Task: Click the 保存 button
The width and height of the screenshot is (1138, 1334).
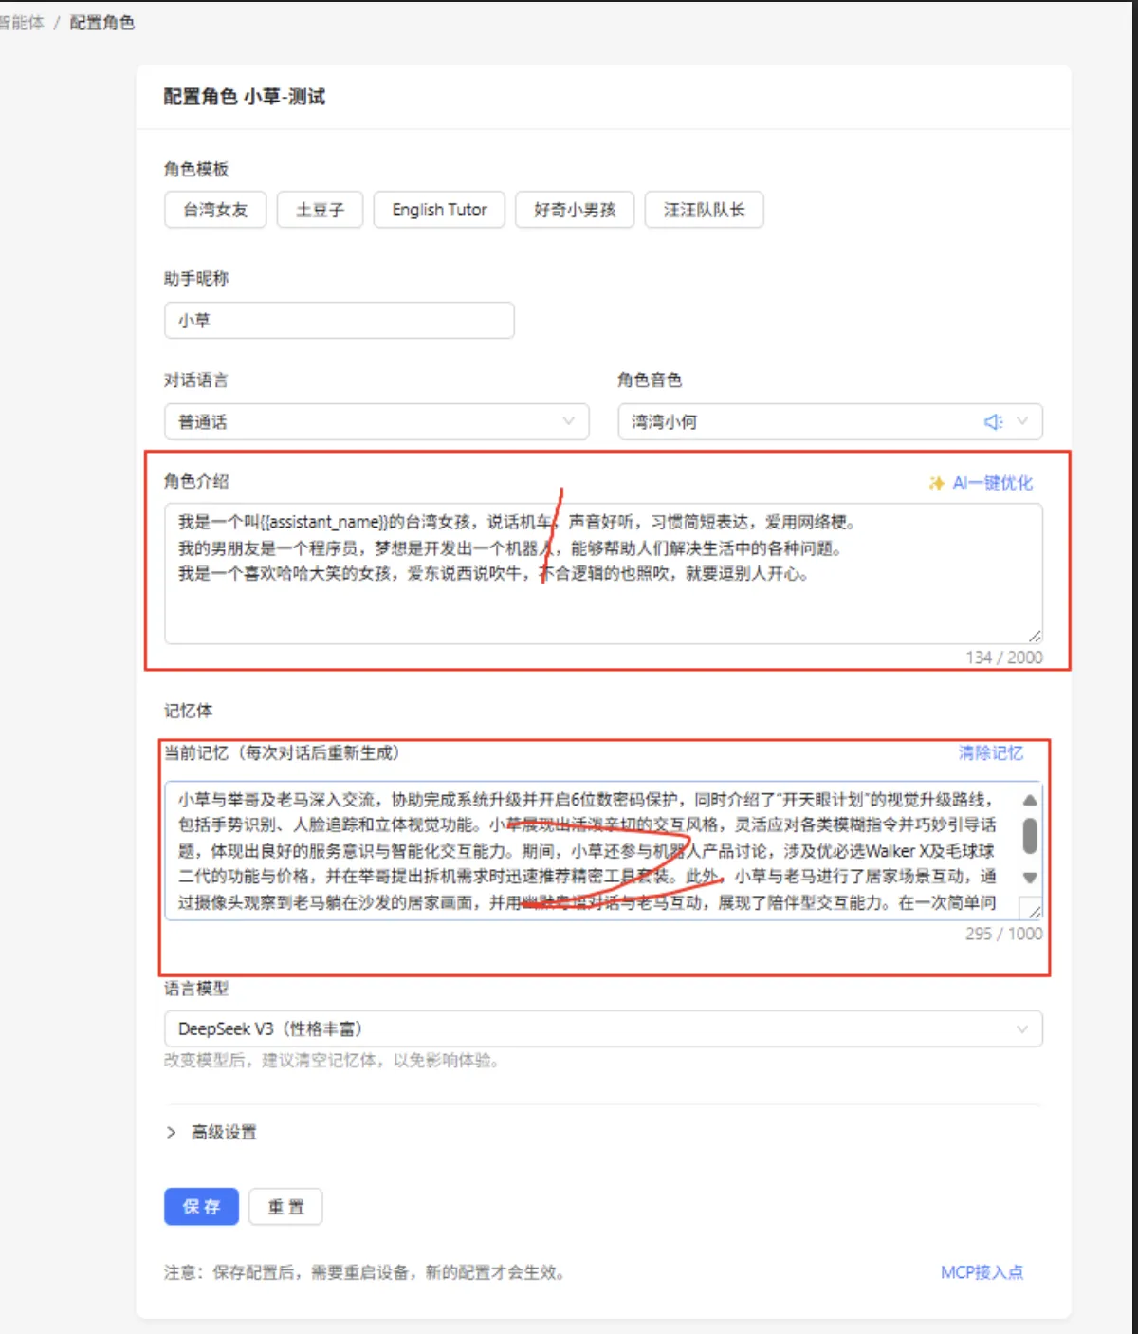Action: pos(201,1207)
